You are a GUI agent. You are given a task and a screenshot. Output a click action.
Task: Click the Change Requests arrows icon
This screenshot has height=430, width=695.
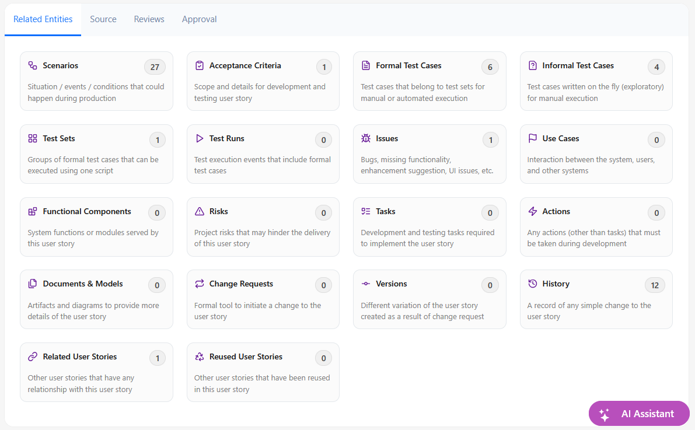coord(200,284)
